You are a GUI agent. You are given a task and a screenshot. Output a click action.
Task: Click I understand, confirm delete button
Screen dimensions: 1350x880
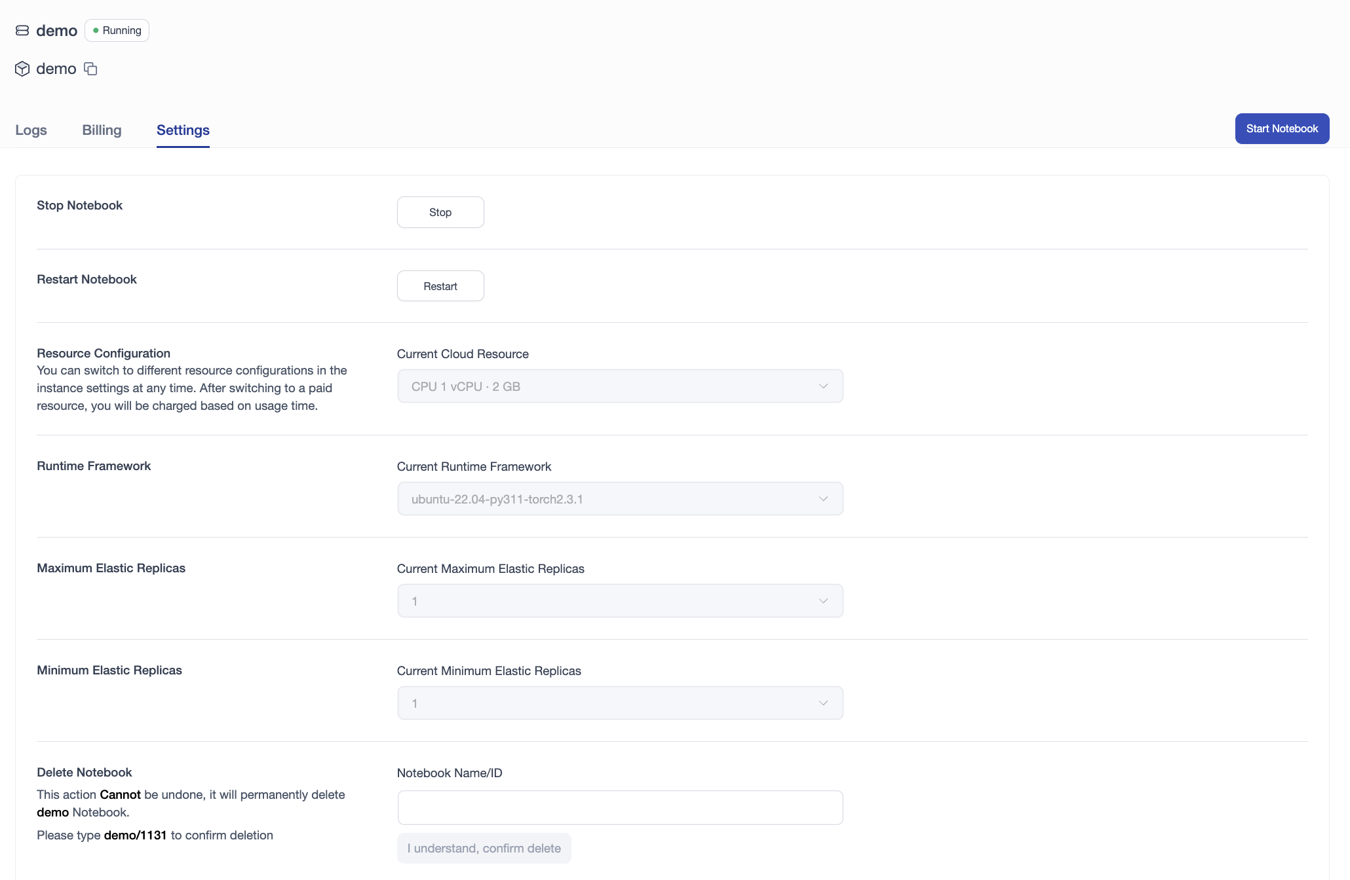pos(484,848)
